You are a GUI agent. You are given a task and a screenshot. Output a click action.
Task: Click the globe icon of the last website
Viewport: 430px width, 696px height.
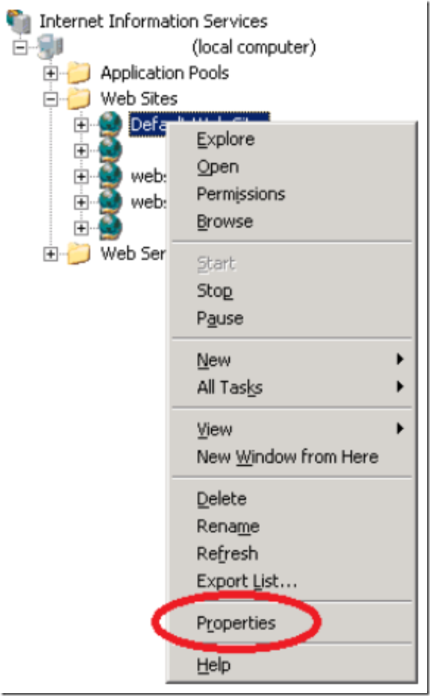pyautogui.click(x=110, y=228)
